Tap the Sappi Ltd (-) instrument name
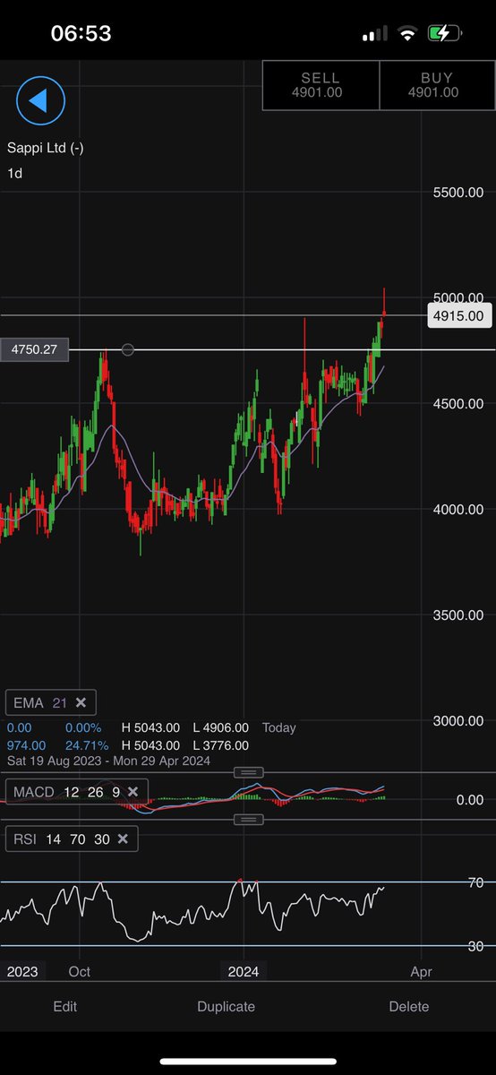Screen dimensions: 496x1075 [46, 148]
